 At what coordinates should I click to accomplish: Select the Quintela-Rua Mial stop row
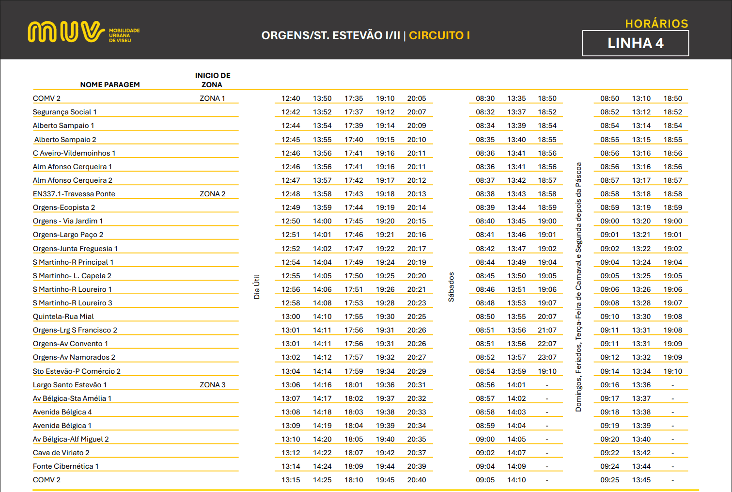coord(63,317)
